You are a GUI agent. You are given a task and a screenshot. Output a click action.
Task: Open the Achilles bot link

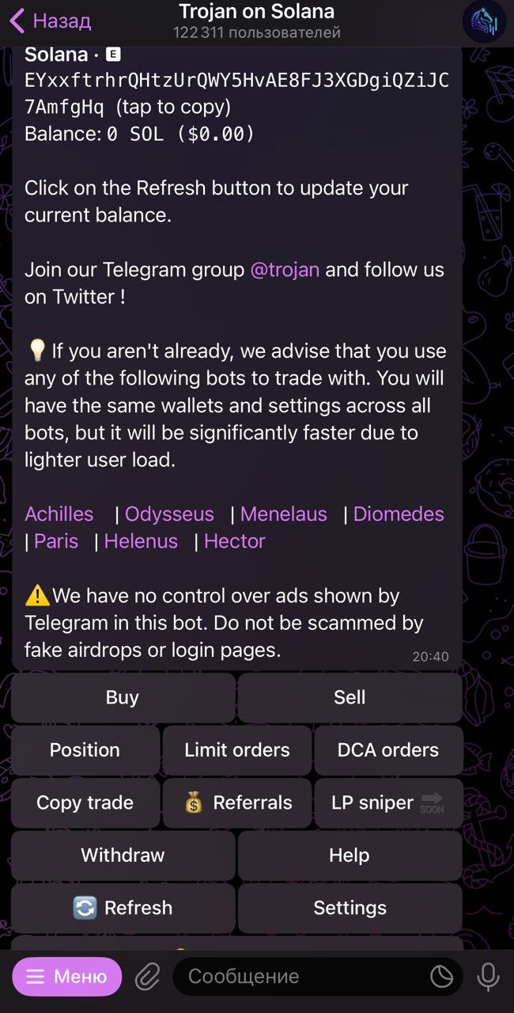coord(59,514)
